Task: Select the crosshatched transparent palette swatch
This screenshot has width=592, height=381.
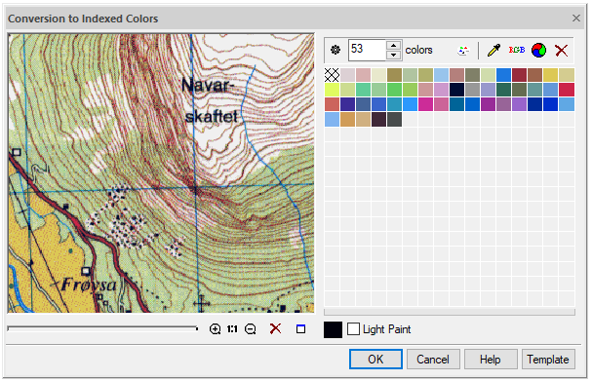Action: click(x=332, y=75)
